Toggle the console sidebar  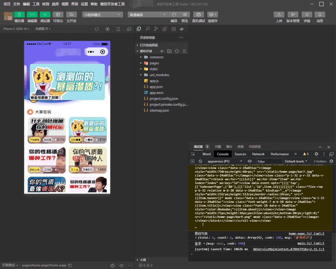pyautogui.click(x=192, y=161)
